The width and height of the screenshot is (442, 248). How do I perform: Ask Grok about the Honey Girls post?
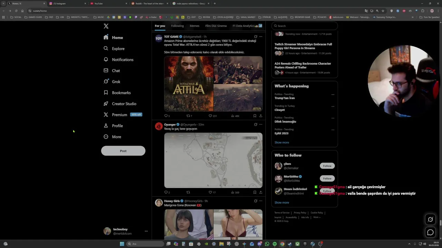[x=256, y=201]
